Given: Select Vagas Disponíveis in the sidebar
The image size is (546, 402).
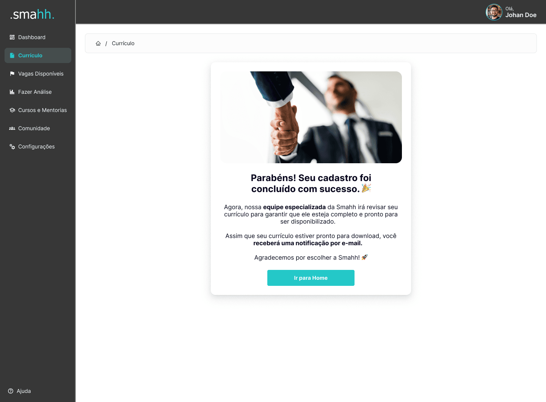Looking at the screenshot, I should 38,74.
